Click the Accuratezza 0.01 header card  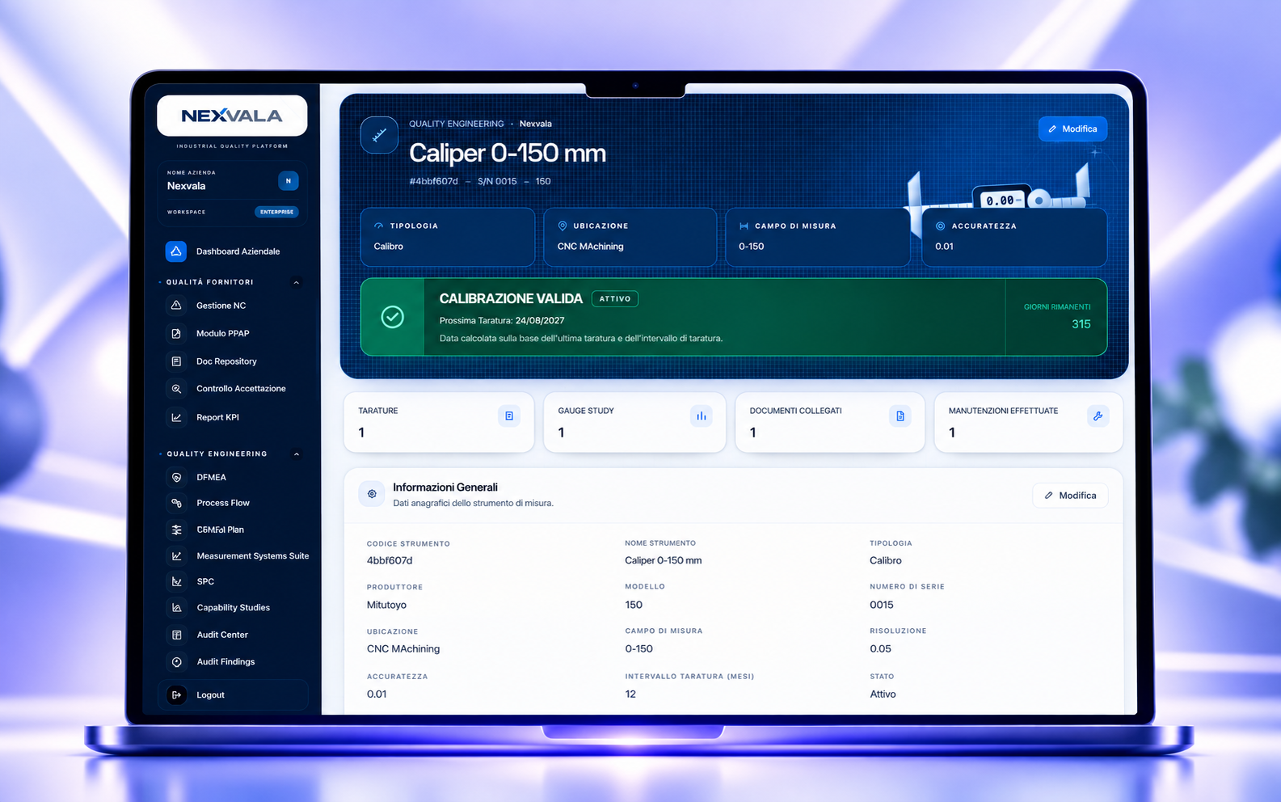point(1014,237)
